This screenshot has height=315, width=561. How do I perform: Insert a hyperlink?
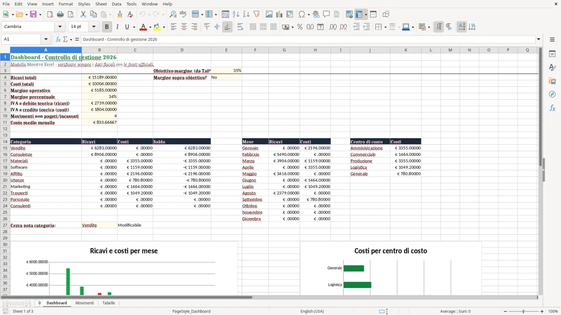[316, 14]
